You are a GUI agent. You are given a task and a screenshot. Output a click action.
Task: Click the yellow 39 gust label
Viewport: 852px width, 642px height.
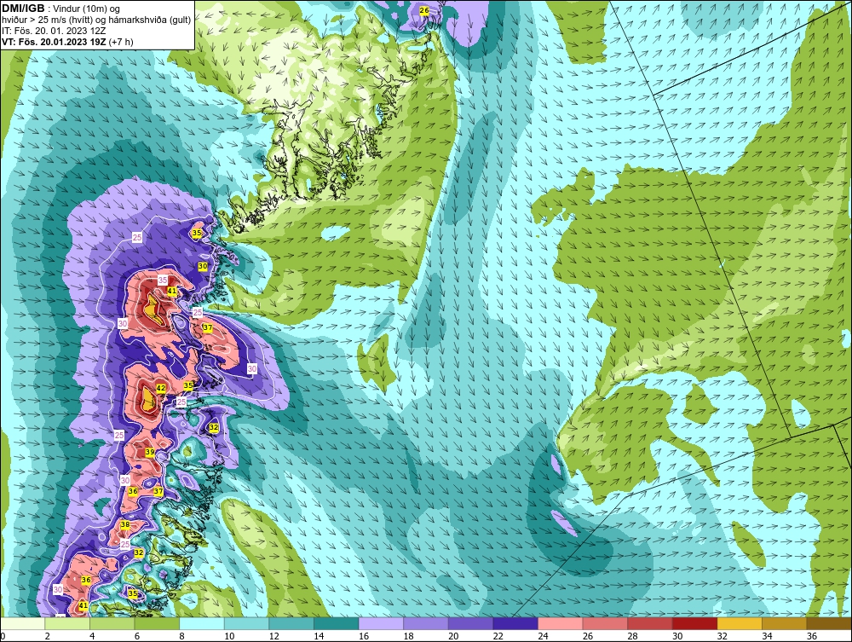(x=150, y=452)
